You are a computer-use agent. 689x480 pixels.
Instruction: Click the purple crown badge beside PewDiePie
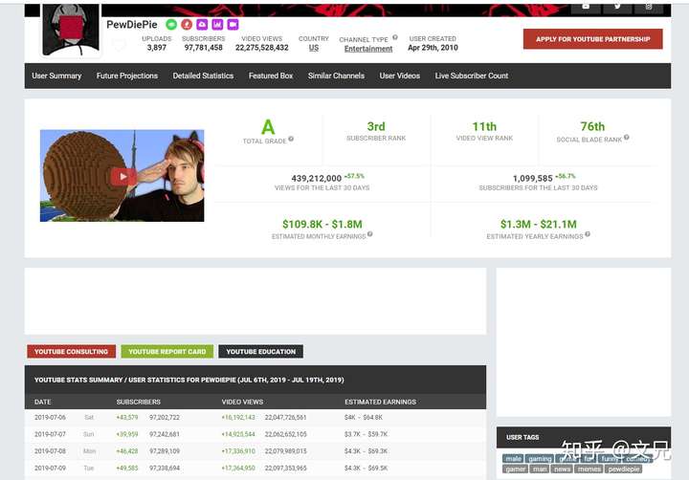(217, 25)
